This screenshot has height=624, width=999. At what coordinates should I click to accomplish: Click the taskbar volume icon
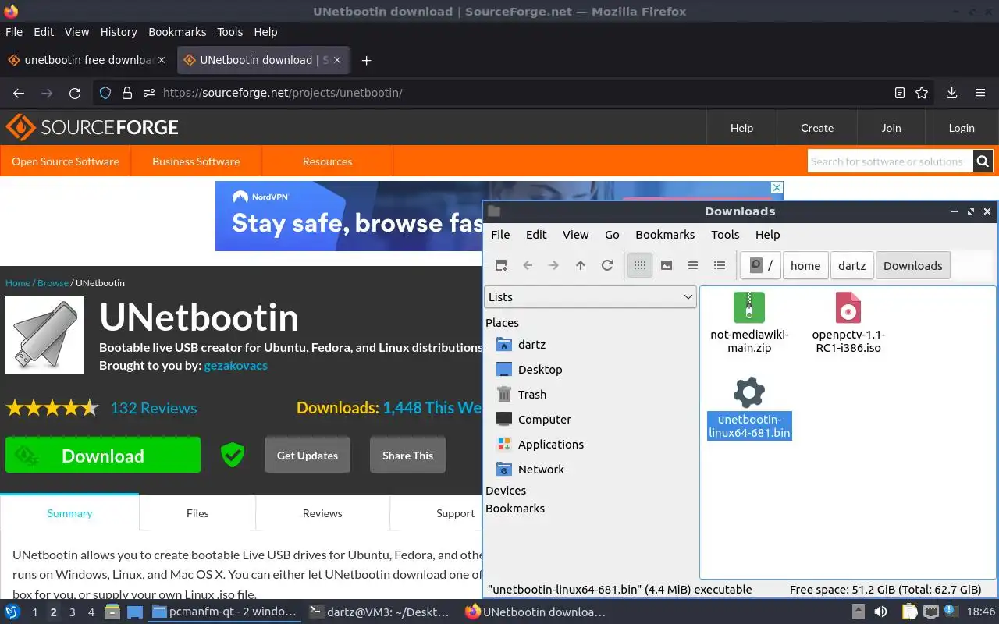(880, 612)
